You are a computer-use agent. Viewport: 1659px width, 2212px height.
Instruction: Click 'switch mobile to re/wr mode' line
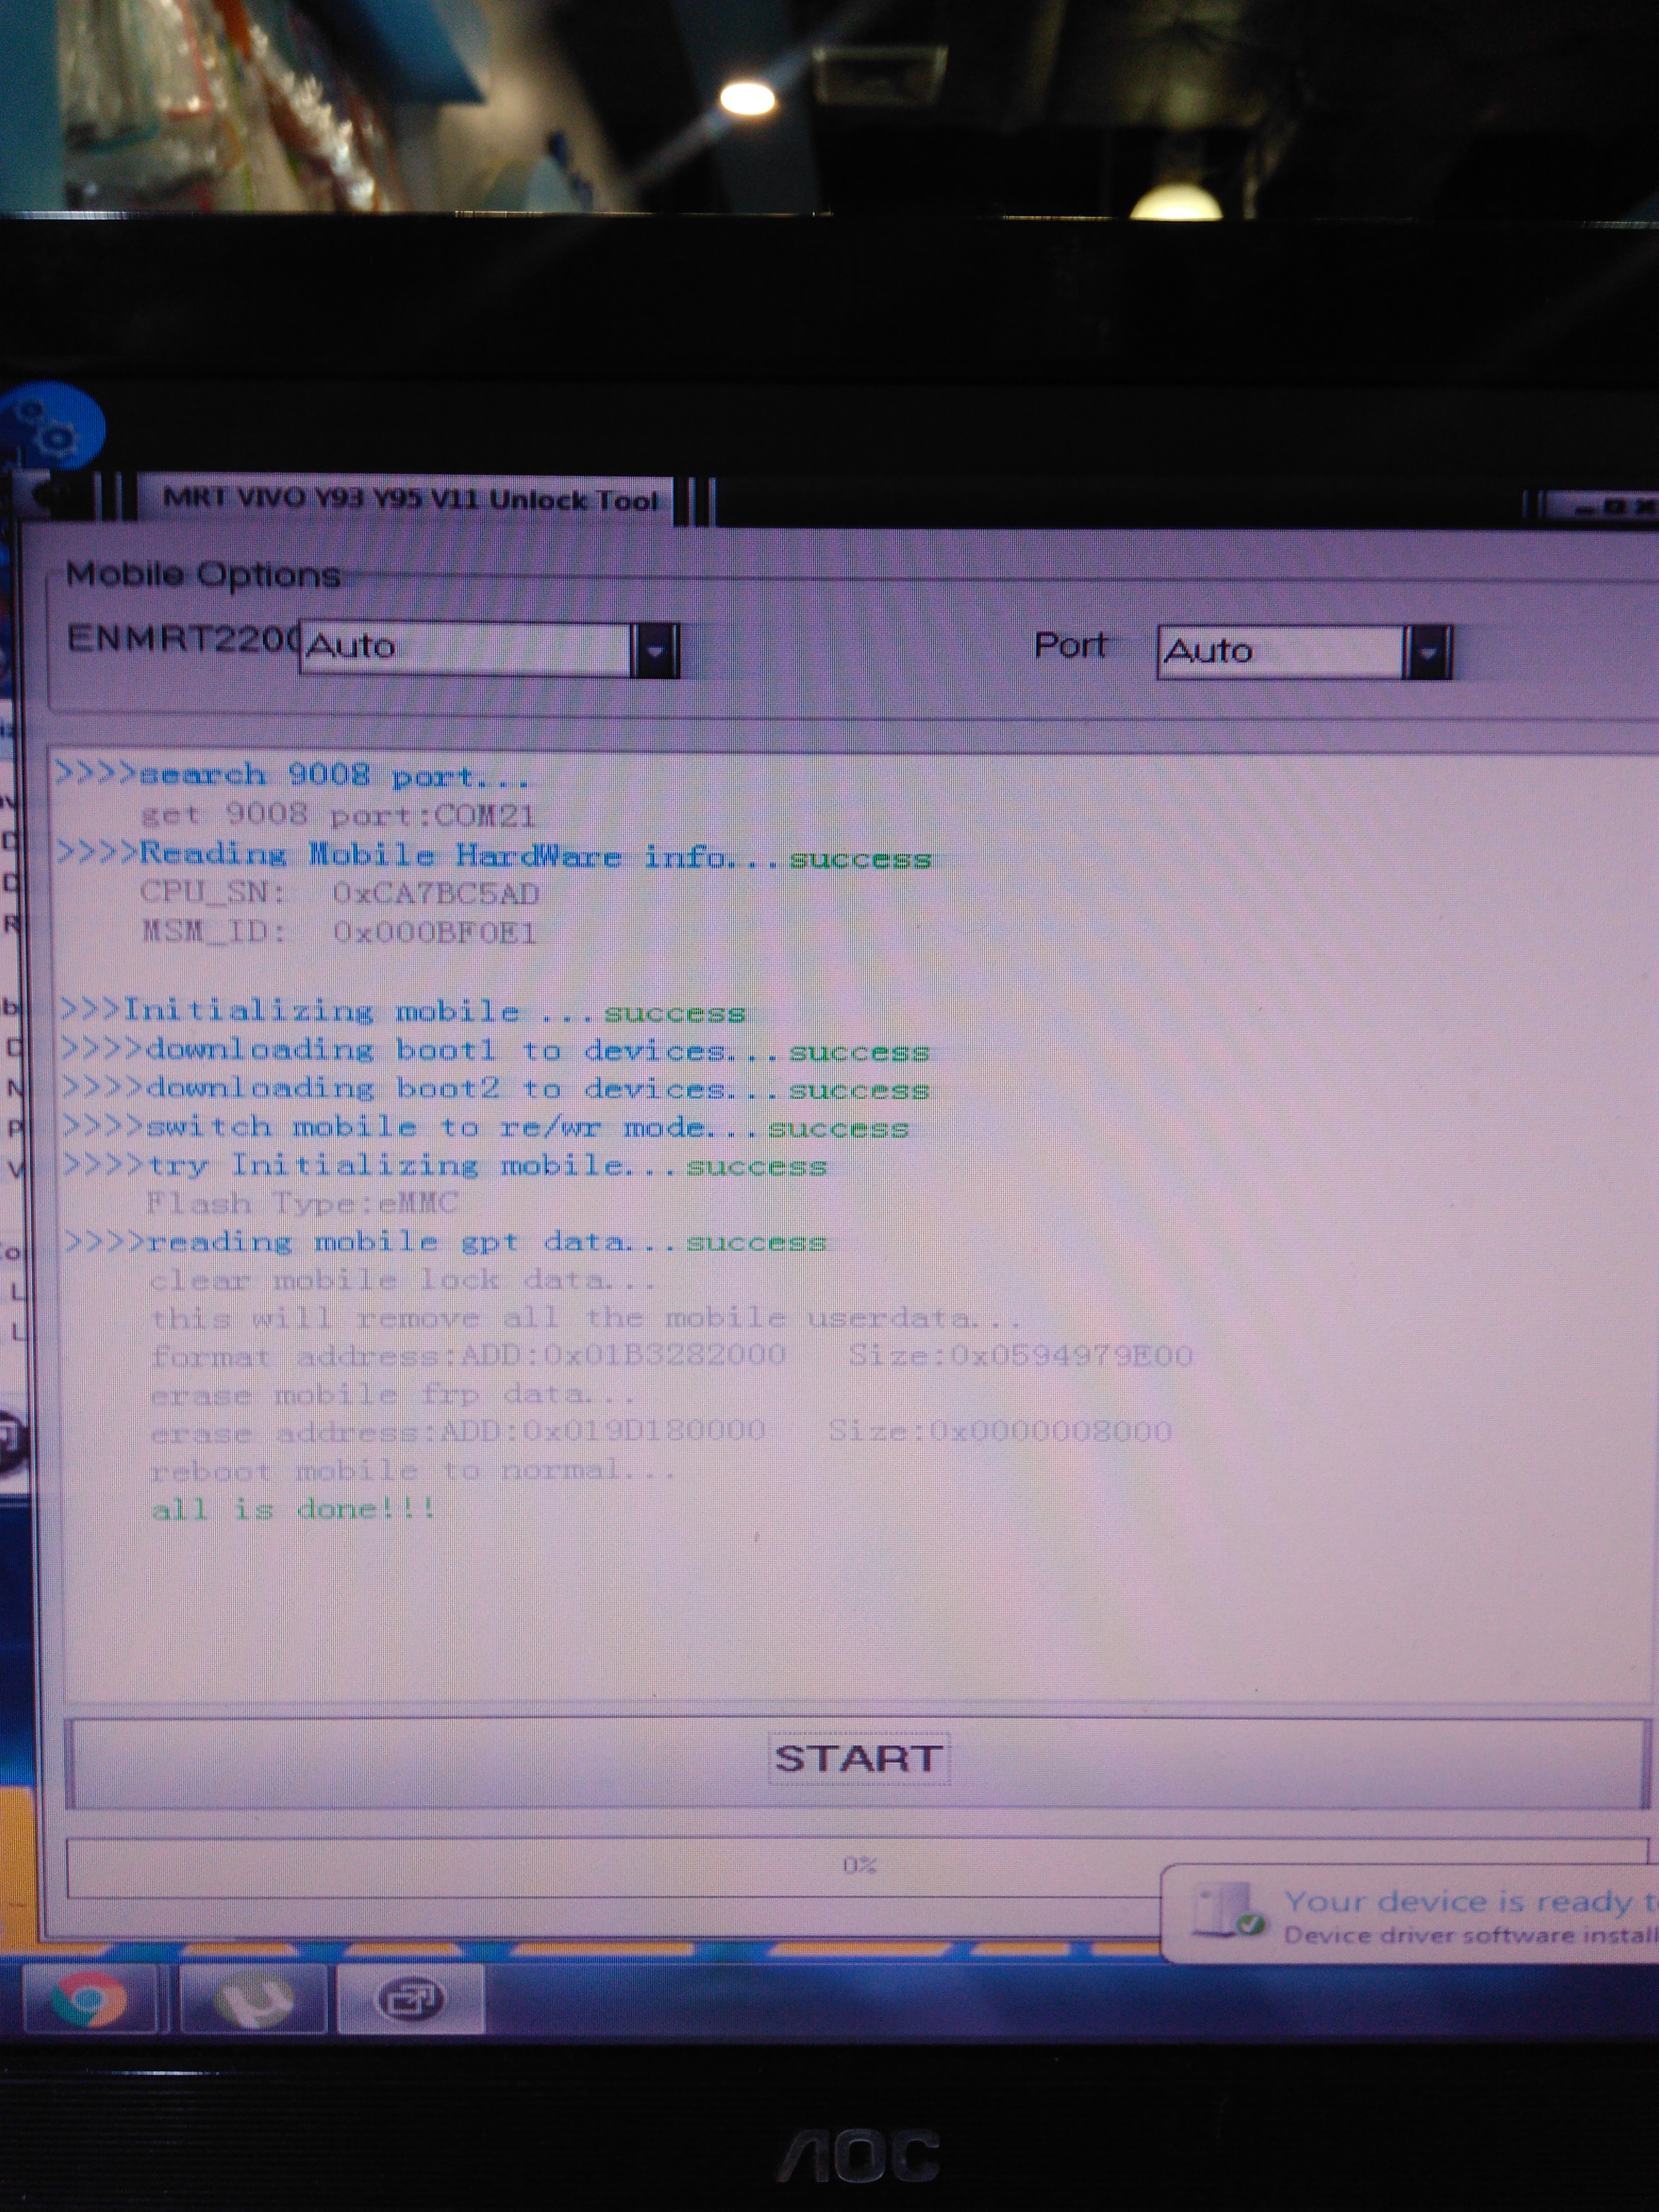(486, 1127)
